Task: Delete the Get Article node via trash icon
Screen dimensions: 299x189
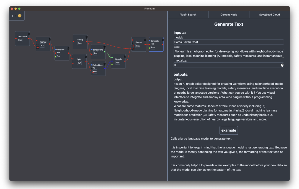Action: pos(29,34)
